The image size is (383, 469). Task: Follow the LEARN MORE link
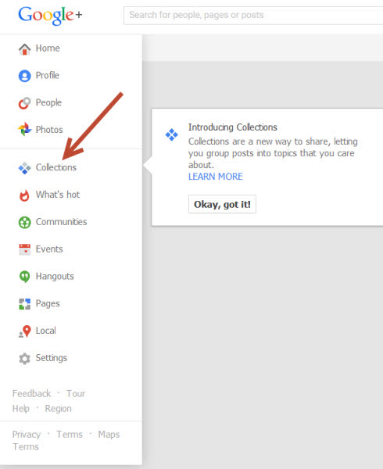(215, 177)
